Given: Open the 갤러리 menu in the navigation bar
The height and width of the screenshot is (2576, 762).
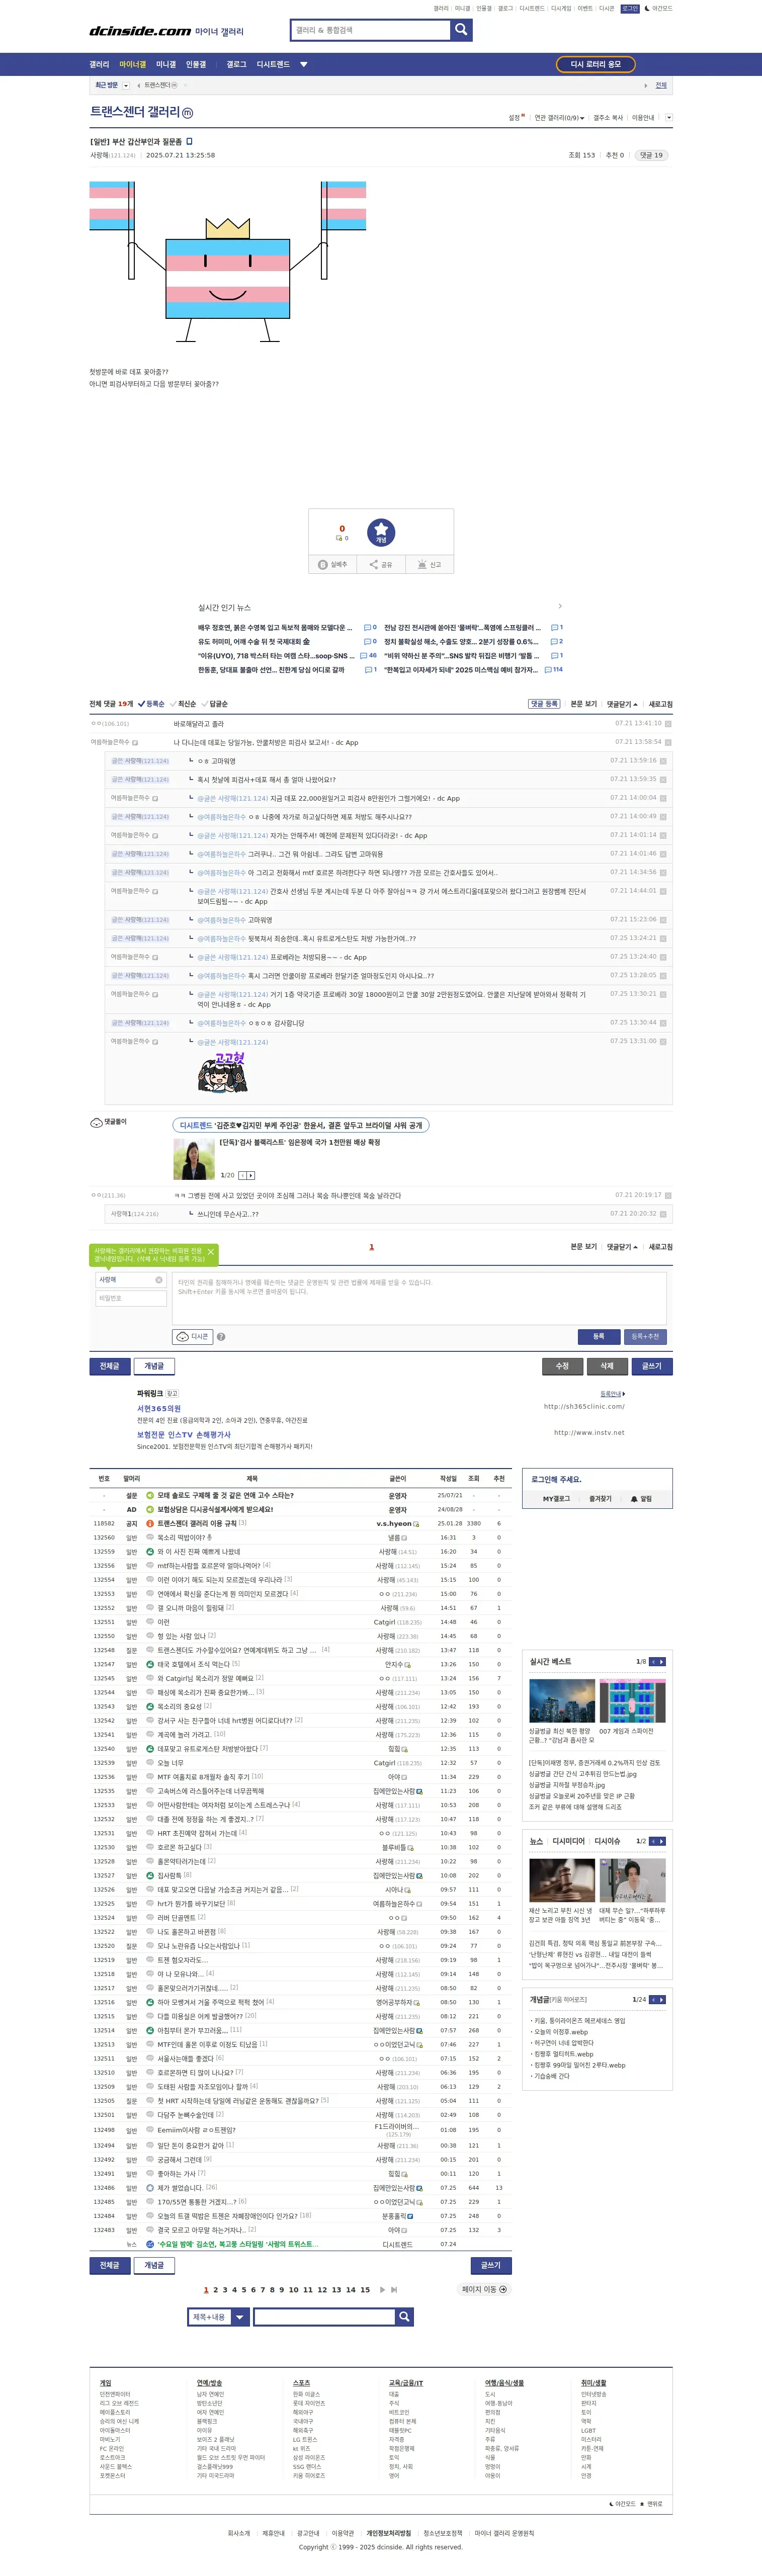Looking at the screenshot, I should pos(99,64).
